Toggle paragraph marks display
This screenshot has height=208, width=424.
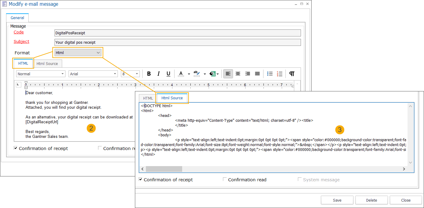coord(291,73)
